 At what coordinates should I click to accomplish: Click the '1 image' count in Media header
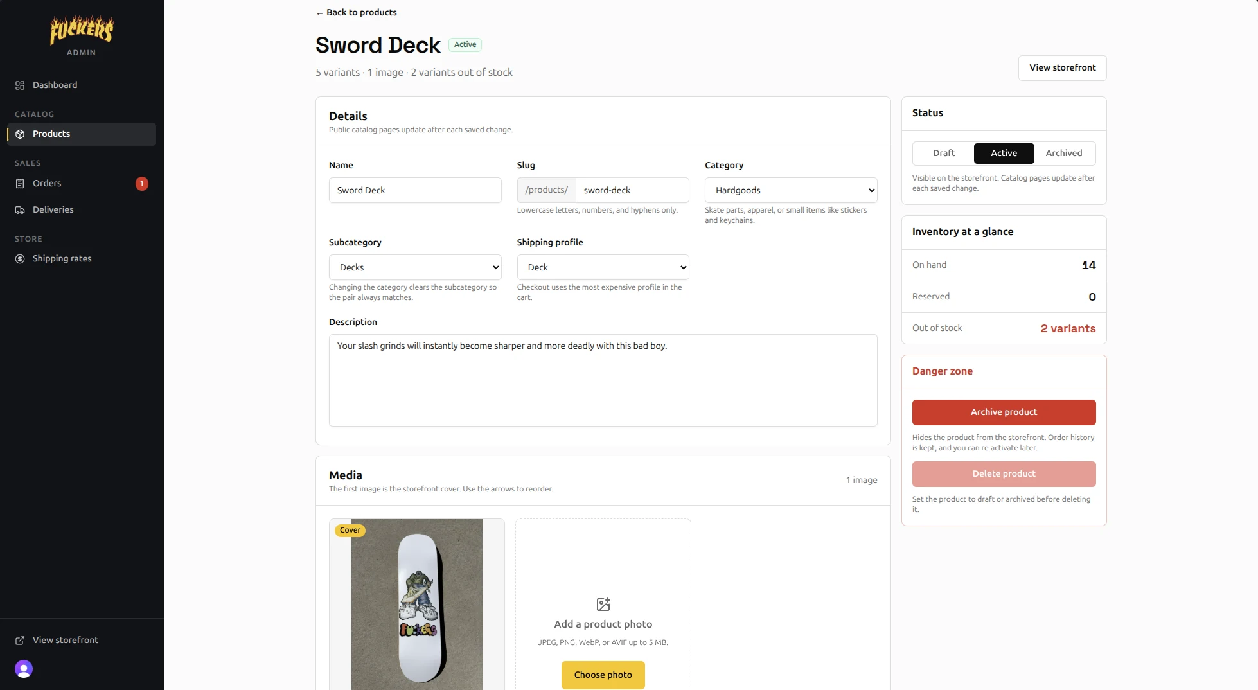862,481
